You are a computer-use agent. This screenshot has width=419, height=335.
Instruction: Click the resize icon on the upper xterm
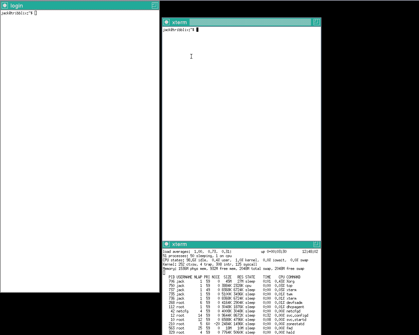316,22
